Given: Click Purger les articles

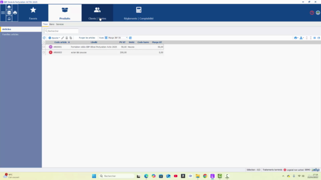Looking at the screenshot, I should (87, 38).
